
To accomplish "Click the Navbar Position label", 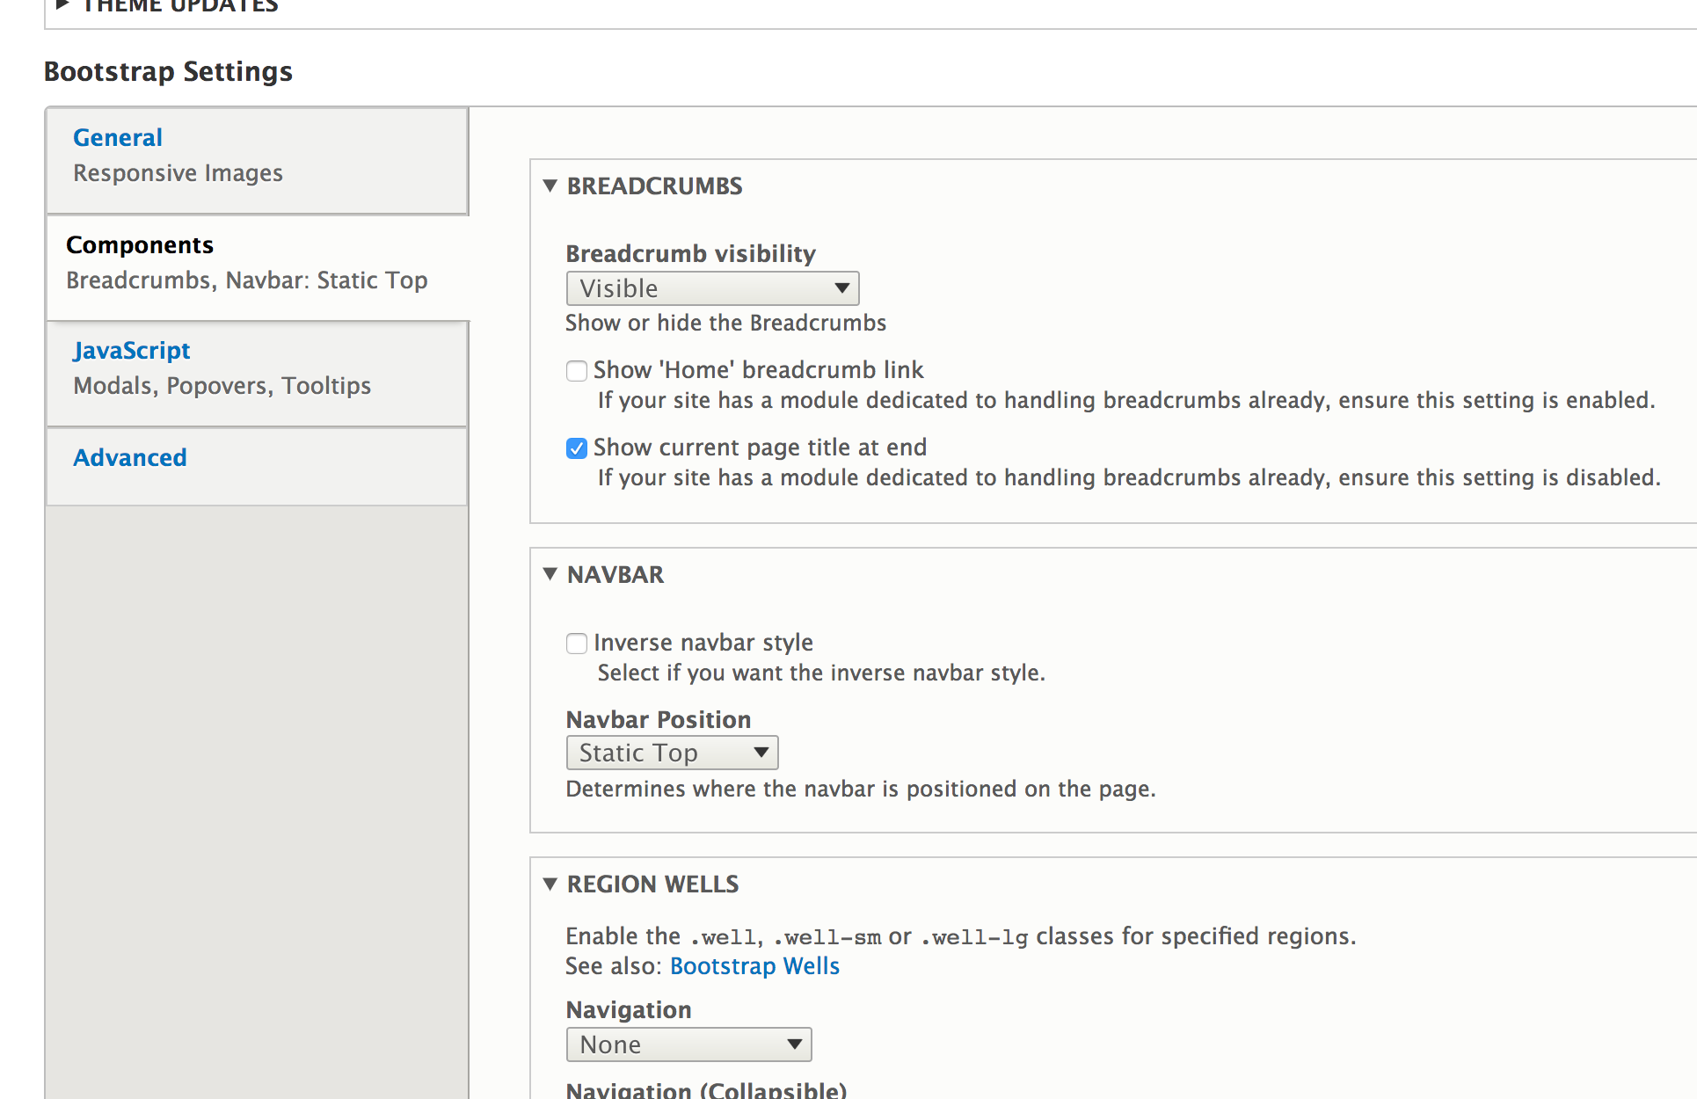I will tap(658, 719).
